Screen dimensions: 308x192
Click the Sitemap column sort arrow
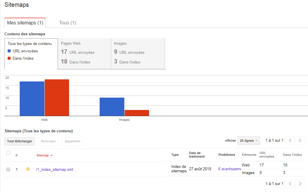click(51, 155)
